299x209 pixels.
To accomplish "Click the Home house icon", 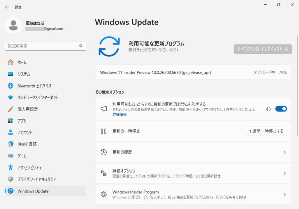I will (11, 63).
